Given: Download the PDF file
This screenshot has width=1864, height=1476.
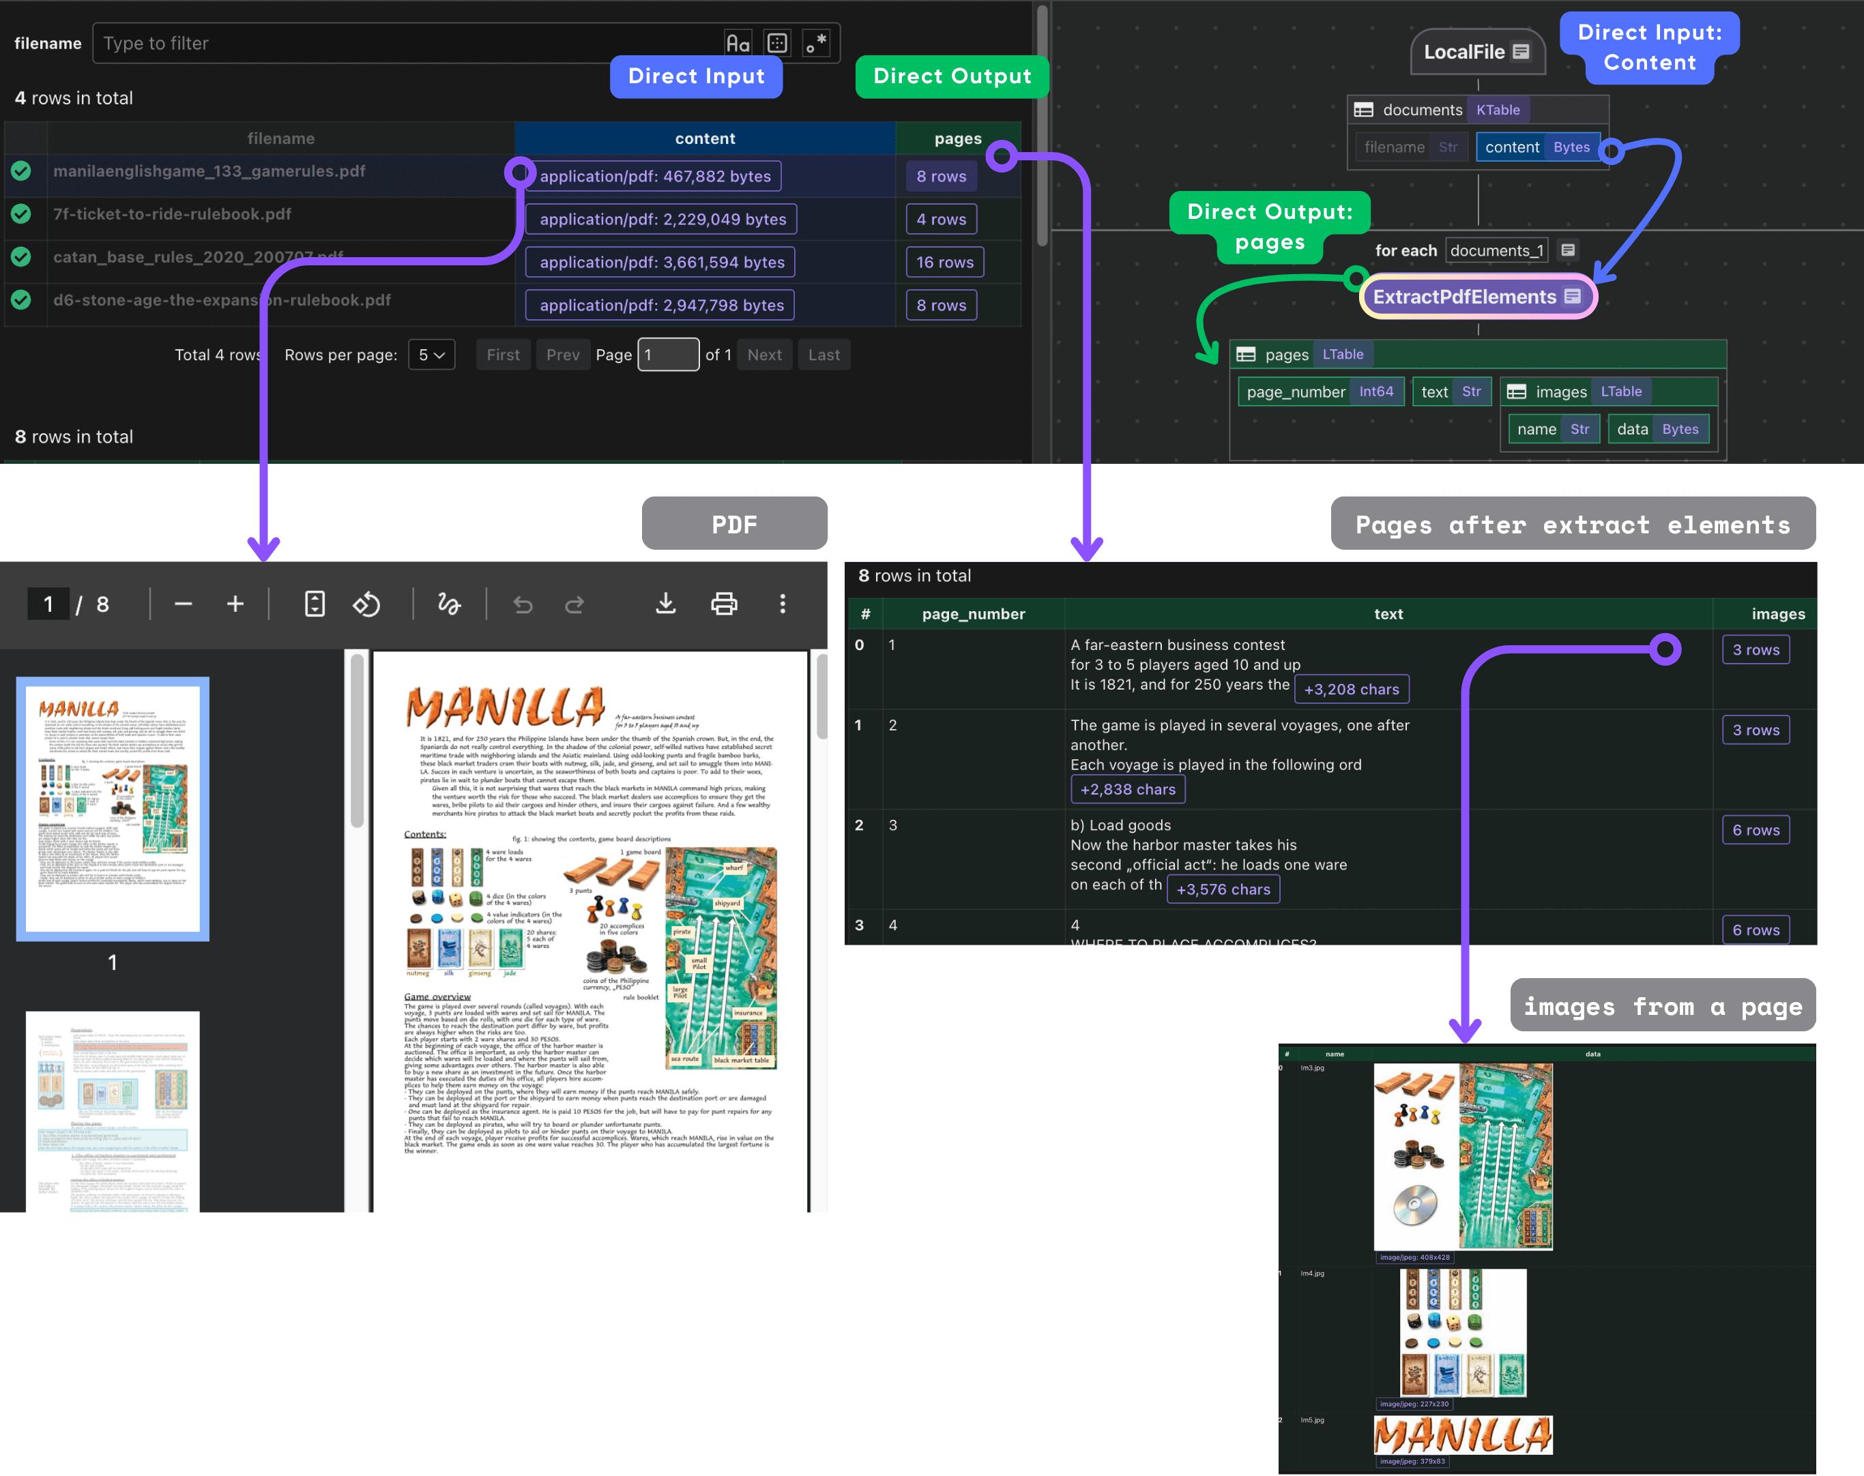Looking at the screenshot, I should [666, 604].
